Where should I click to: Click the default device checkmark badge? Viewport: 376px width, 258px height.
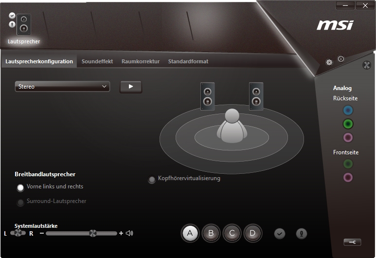[x=12, y=16]
